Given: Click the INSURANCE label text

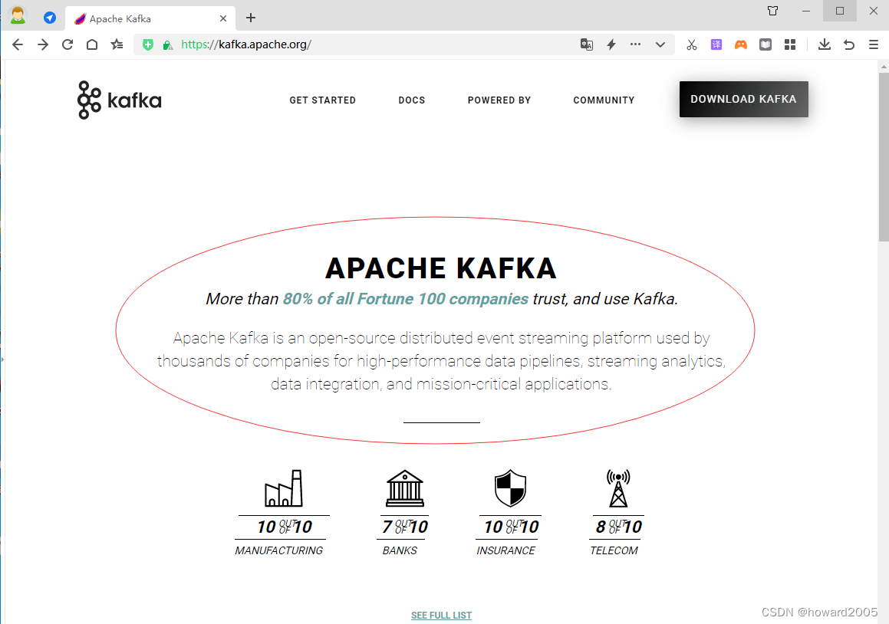Looking at the screenshot, I should tap(505, 550).
